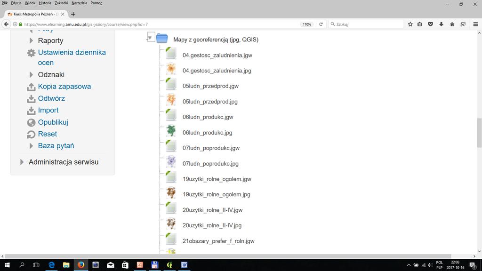Open the Pomoc menu
The width and height of the screenshot is (482, 271).
96,3
